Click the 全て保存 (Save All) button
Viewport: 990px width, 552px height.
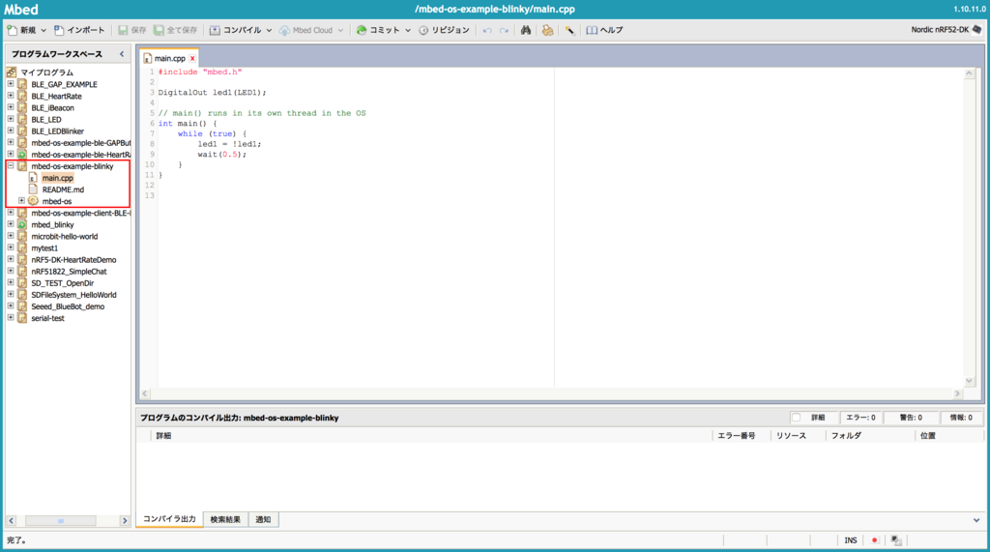[176, 30]
